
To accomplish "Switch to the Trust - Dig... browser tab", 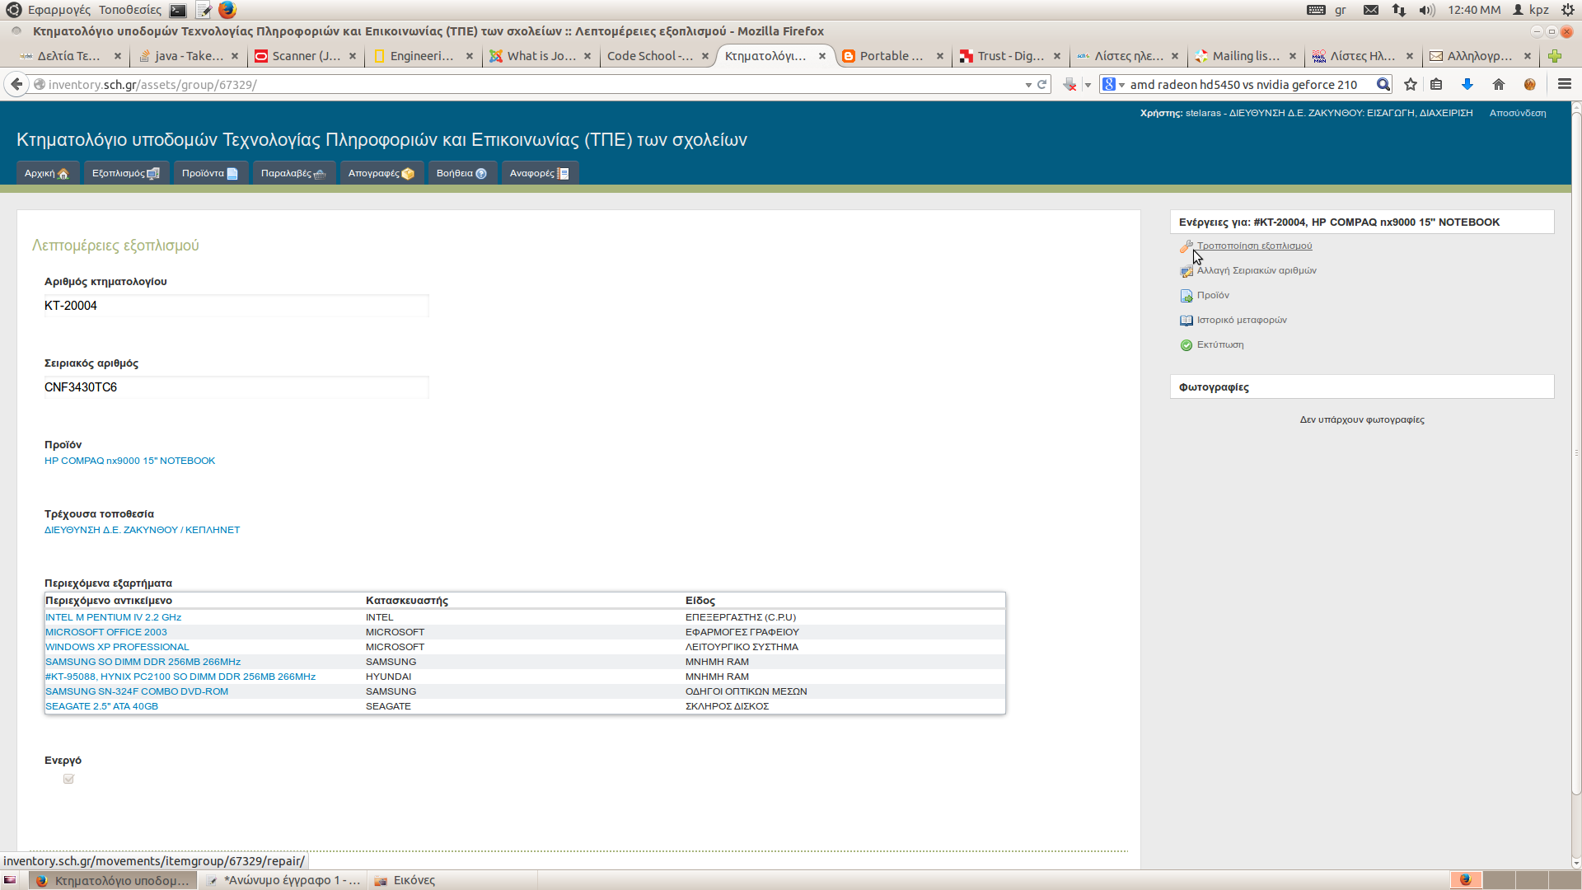I will pyautogui.click(x=1011, y=56).
